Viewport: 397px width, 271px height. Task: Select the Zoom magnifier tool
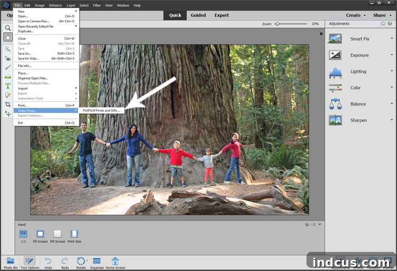8,28
